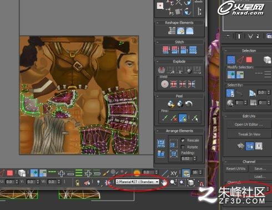Click the Padding spinner arrows
This screenshot has height=210, width=272.
pos(195,158)
